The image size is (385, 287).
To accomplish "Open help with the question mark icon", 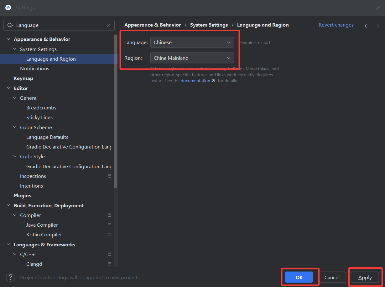I will 11,277.
